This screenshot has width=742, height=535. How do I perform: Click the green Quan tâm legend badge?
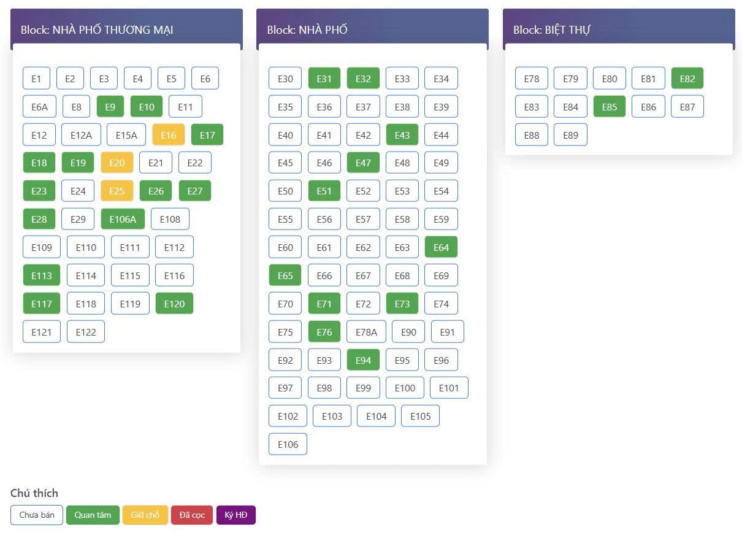pos(93,515)
